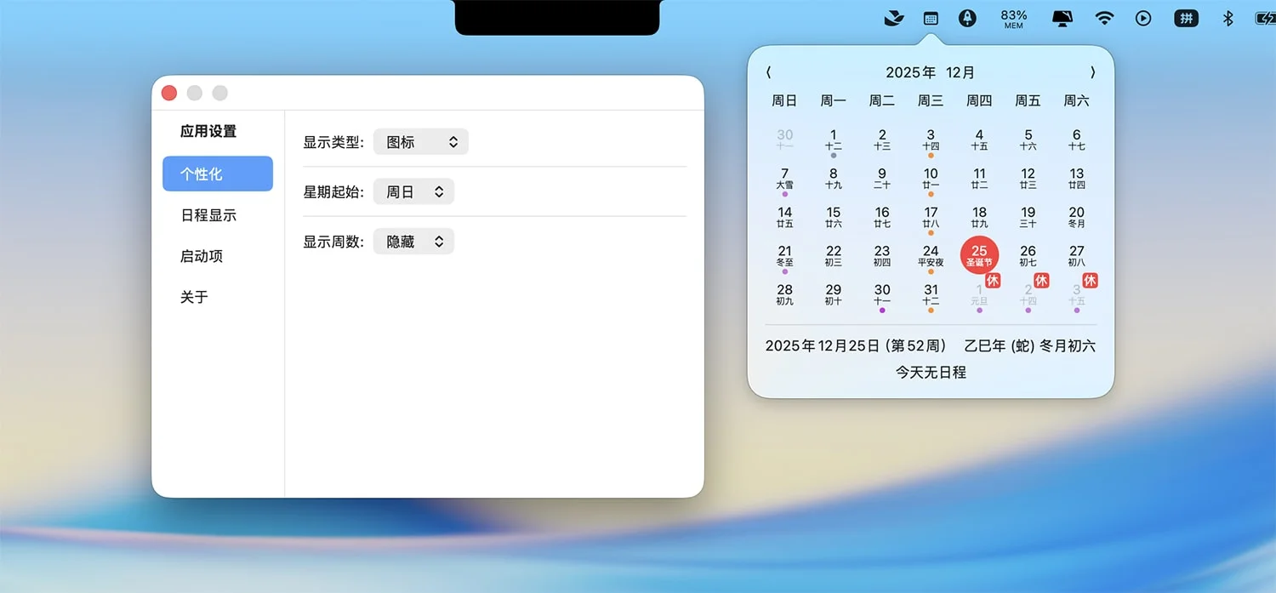Select the 日程显示 settings section
The height and width of the screenshot is (593, 1276).
click(x=207, y=215)
